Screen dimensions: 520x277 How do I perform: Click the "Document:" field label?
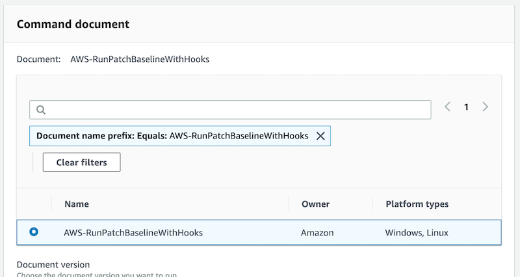pyautogui.click(x=38, y=59)
